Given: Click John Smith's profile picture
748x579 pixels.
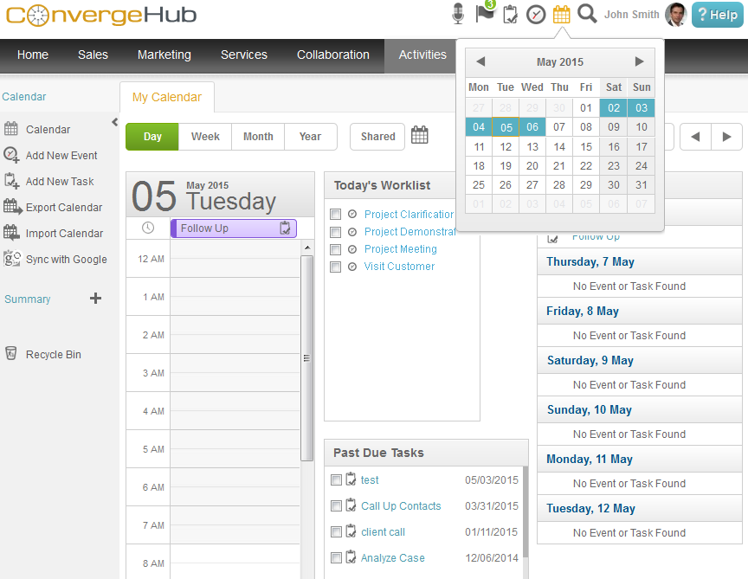Looking at the screenshot, I should [676, 15].
